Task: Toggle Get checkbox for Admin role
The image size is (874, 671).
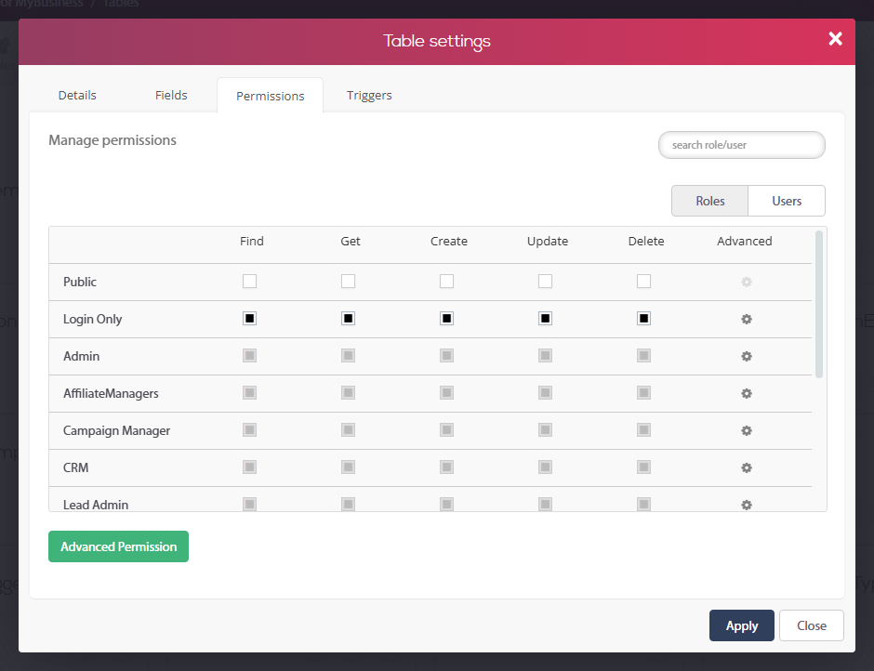Action: pos(349,356)
